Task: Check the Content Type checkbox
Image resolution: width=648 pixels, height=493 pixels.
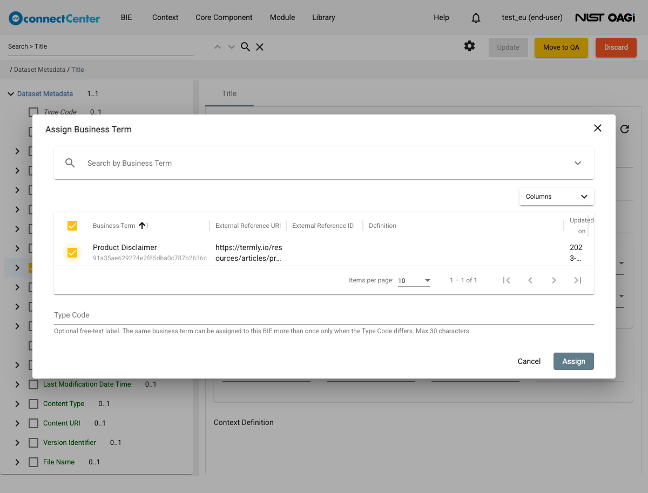Action: [33, 404]
